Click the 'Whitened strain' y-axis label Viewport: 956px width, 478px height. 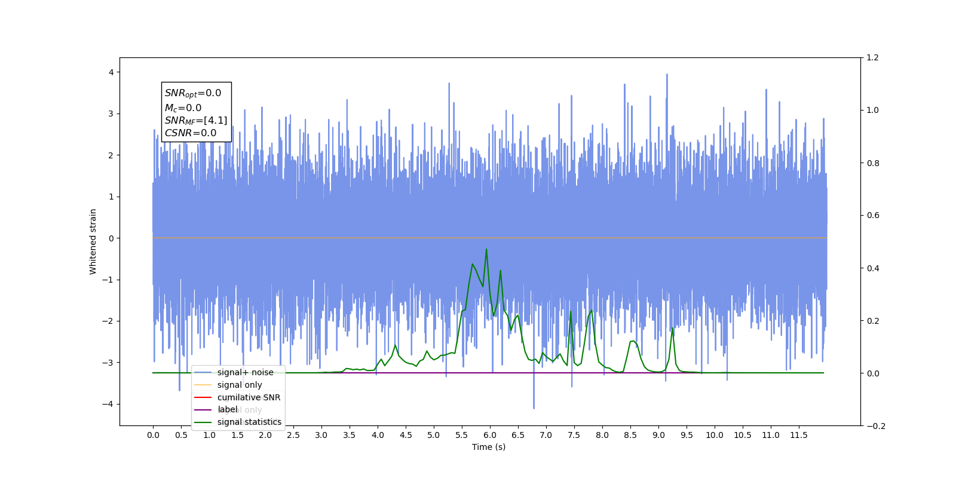click(93, 241)
